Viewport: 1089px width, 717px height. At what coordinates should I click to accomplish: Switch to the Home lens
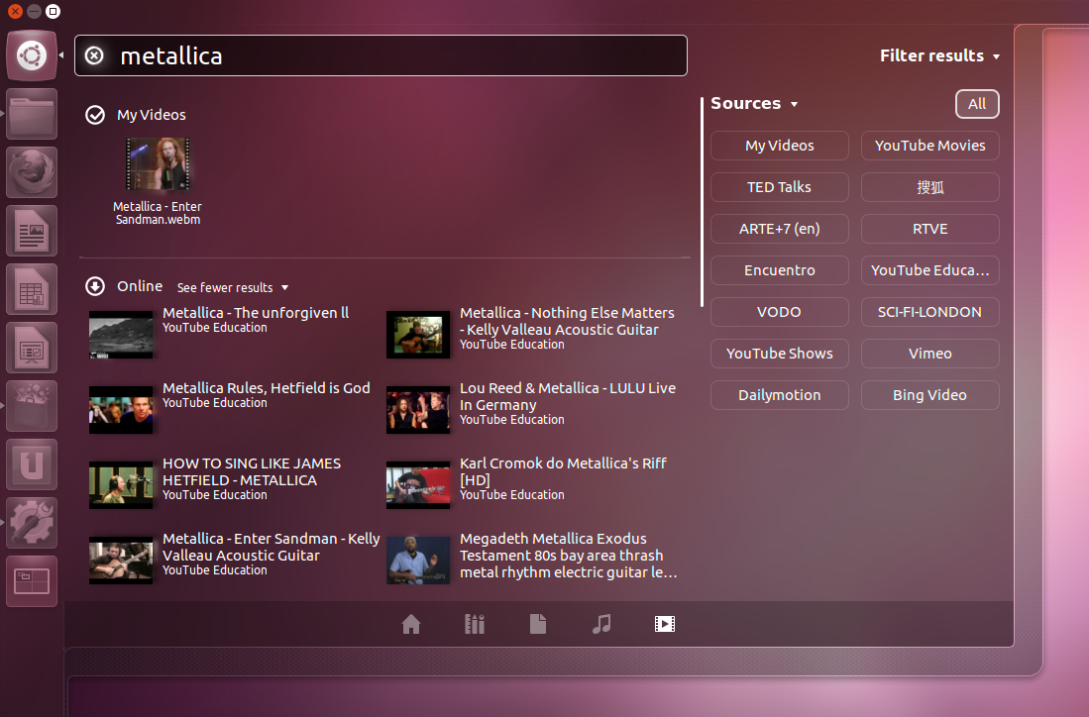pos(411,624)
